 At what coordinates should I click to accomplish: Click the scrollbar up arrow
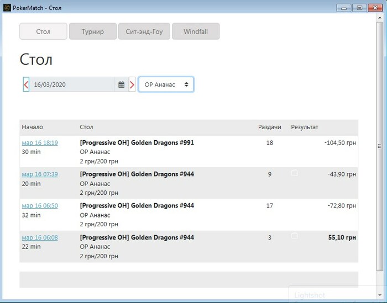coord(380,18)
